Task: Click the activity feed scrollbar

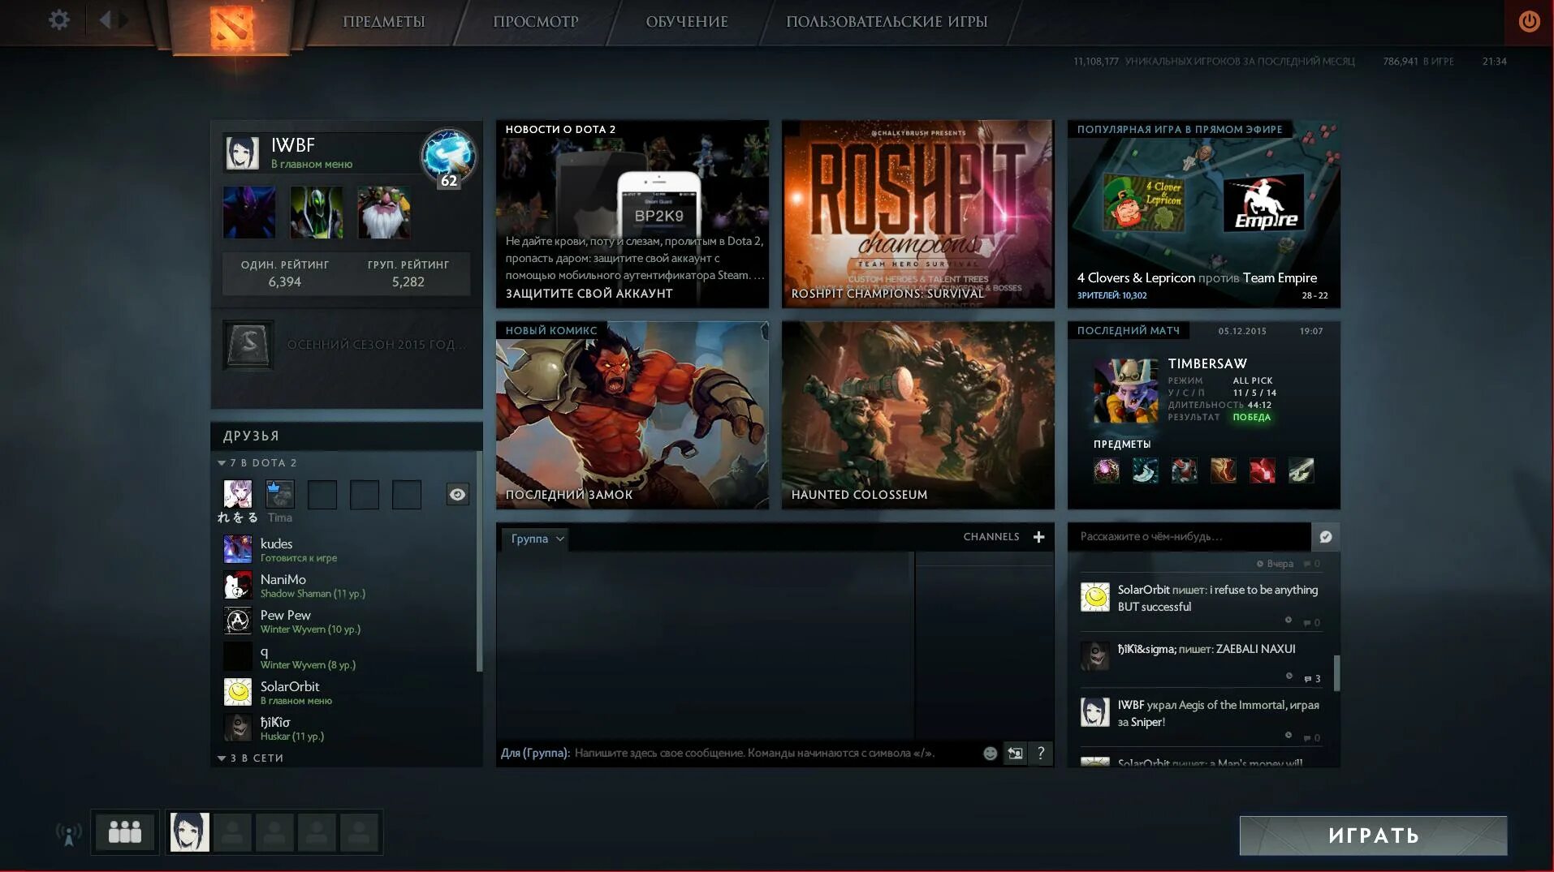Action: 1336,672
